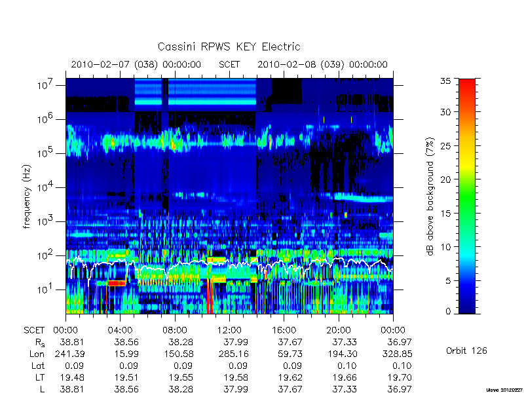
Task: Click the colorbar value 0
Action: (x=448, y=312)
